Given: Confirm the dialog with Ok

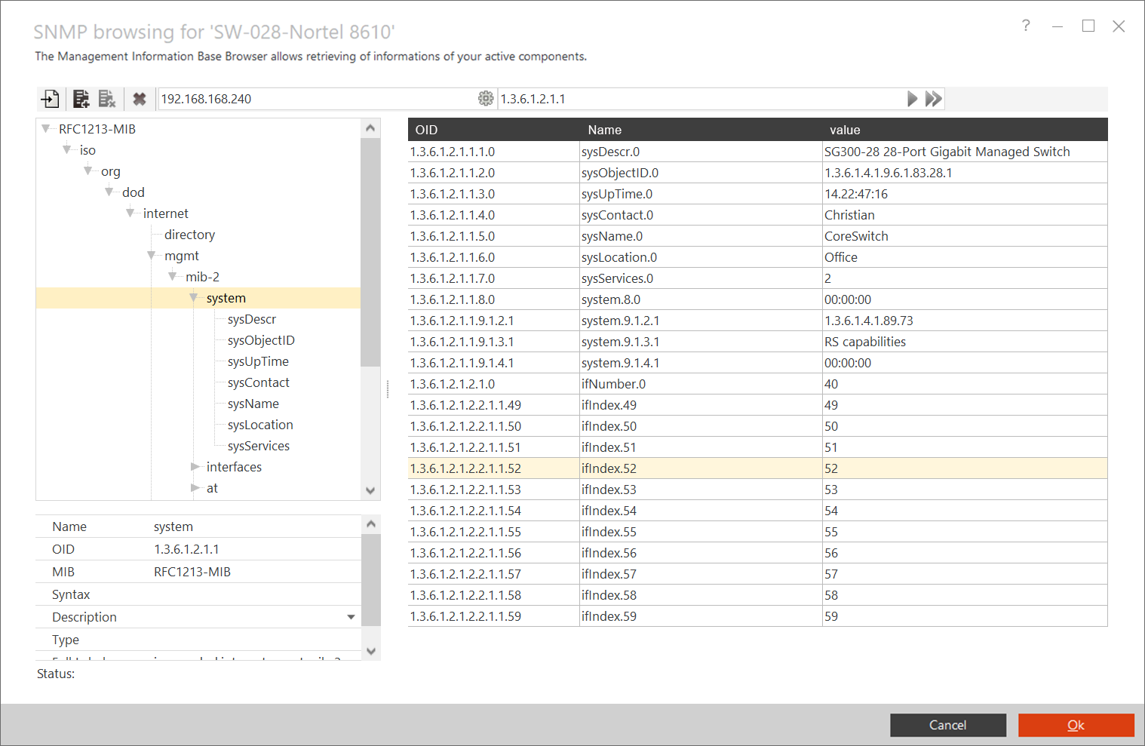Looking at the screenshot, I should [x=1076, y=725].
